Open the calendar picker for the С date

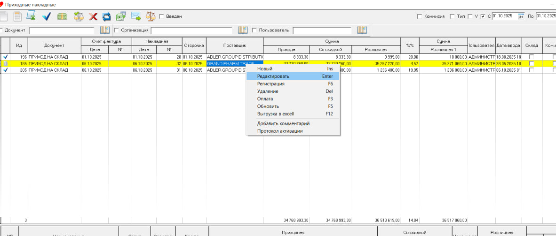[521, 16]
